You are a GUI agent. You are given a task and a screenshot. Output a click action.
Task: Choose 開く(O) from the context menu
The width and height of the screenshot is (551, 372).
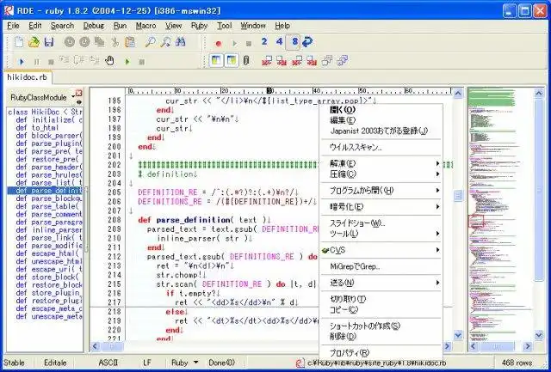pyautogui.click(x=381, y=110)
